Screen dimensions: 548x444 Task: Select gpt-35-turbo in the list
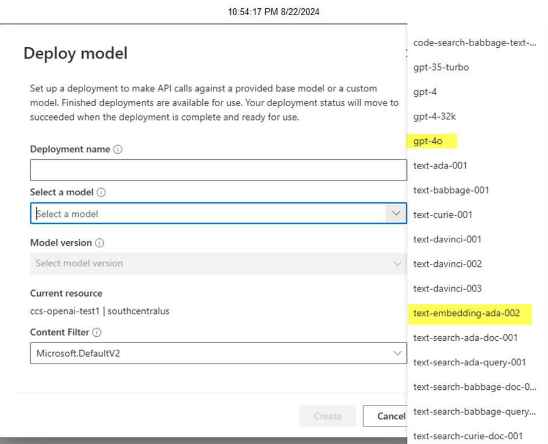441,67
